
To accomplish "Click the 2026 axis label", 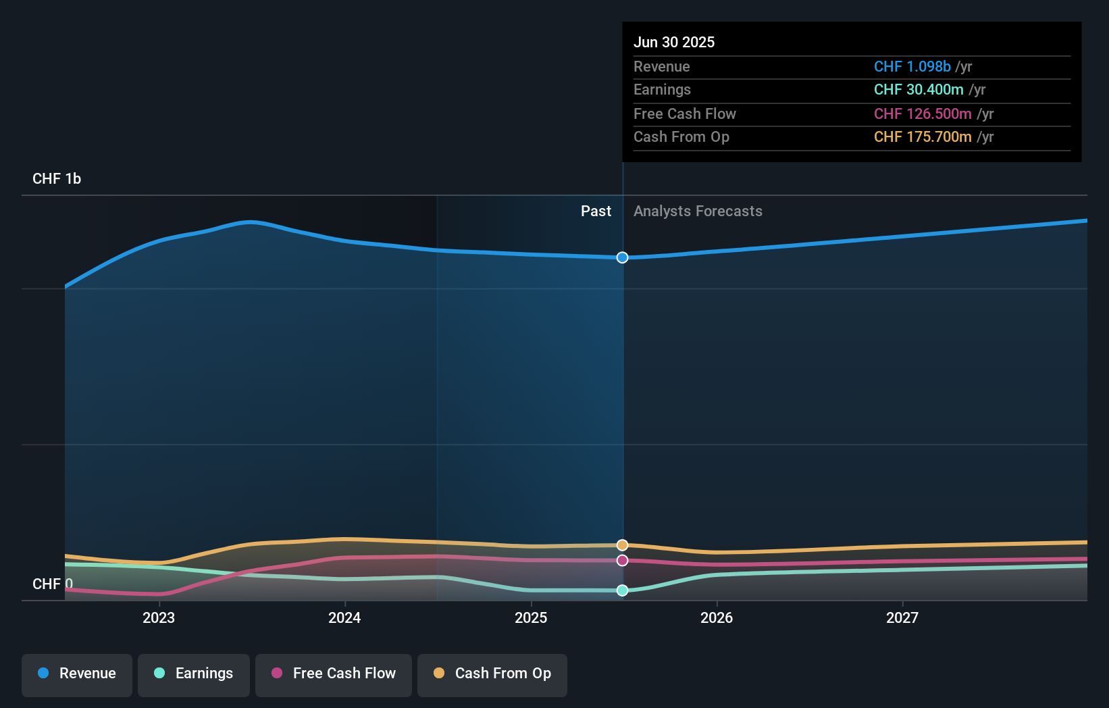I will pos(717,617).
